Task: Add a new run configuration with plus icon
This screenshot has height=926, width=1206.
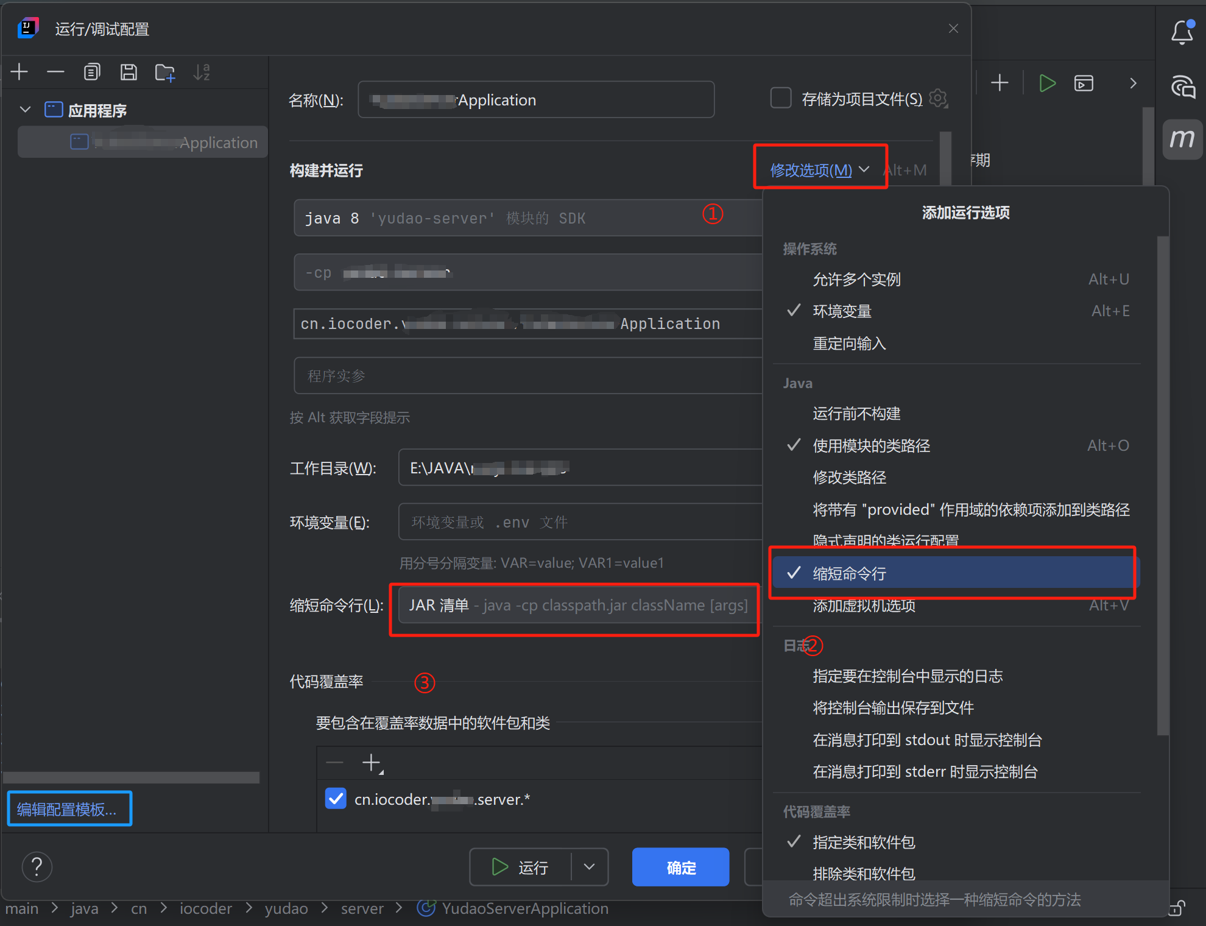Action: click(x=19, y=72)
